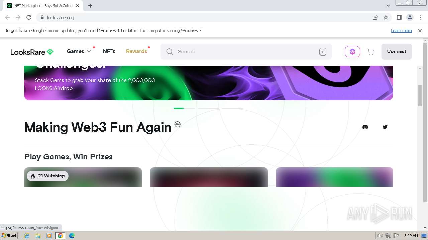Select the second carousel slide indicator
Screen dimensions: 428x240
click(x=209, y=108)
